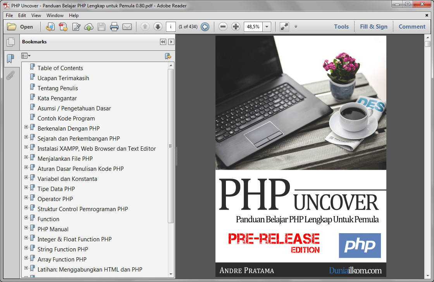Open the Attachments paperclip icon
Screen dimensions: 434x282
pos(10,75)
